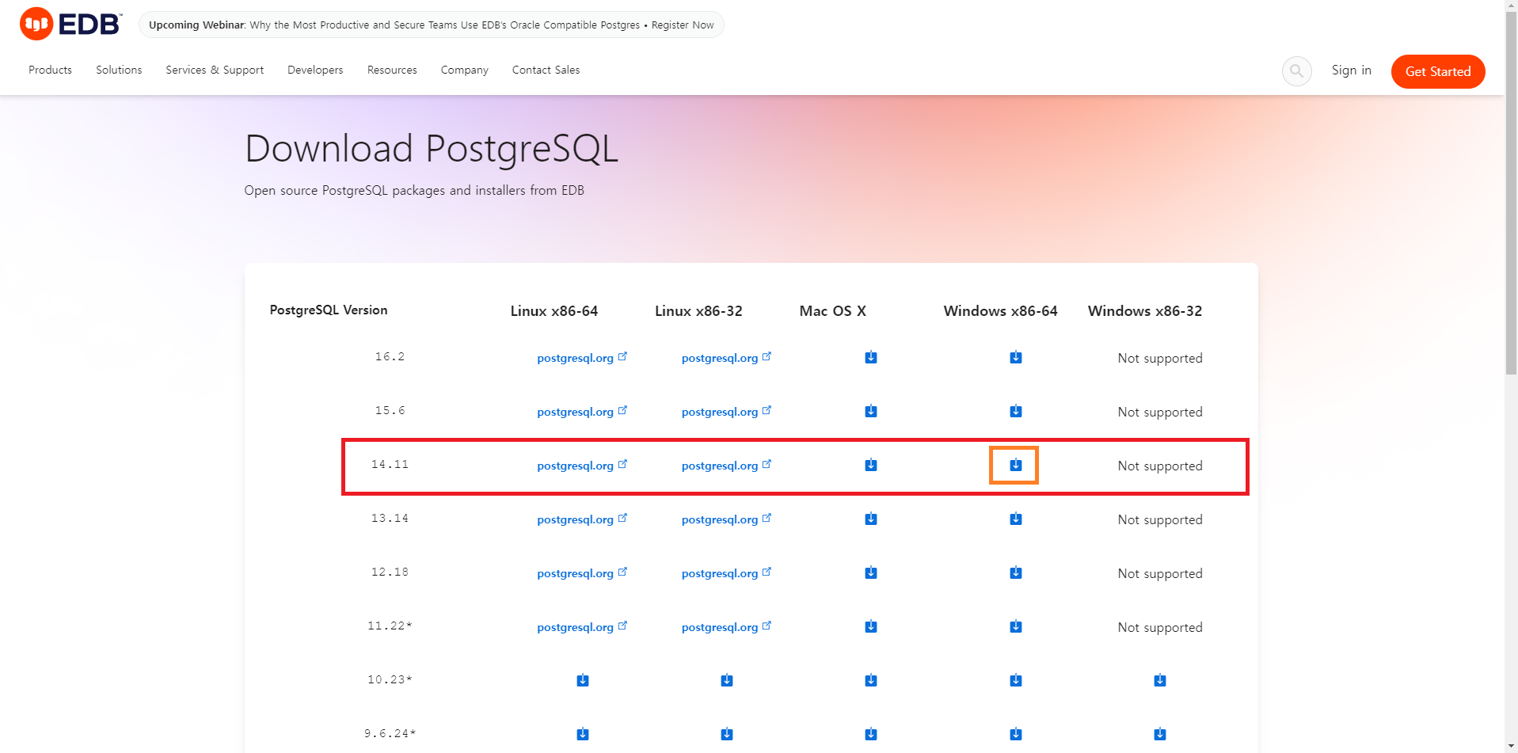Open the Products menu
The image size is (1518, 753).
click(x=50, y=70)
